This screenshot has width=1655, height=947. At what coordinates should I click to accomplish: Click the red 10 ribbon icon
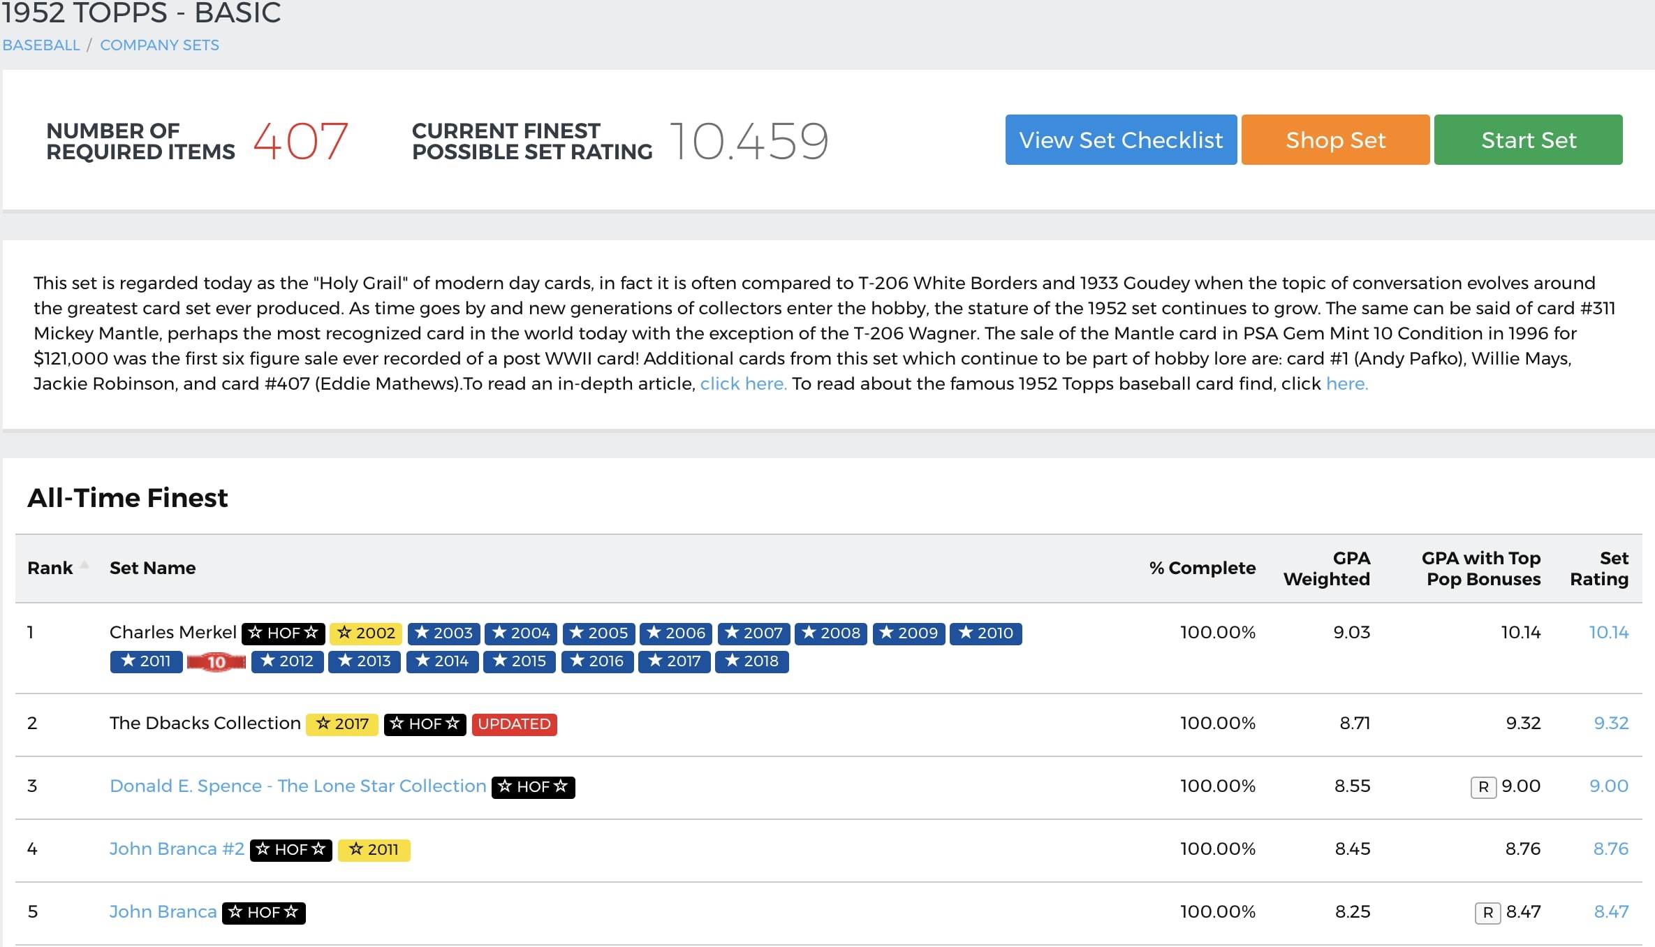(216, 661)
